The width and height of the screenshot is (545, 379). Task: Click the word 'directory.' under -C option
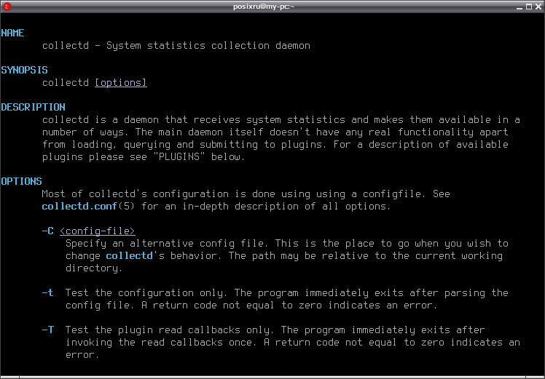point(94,268)
